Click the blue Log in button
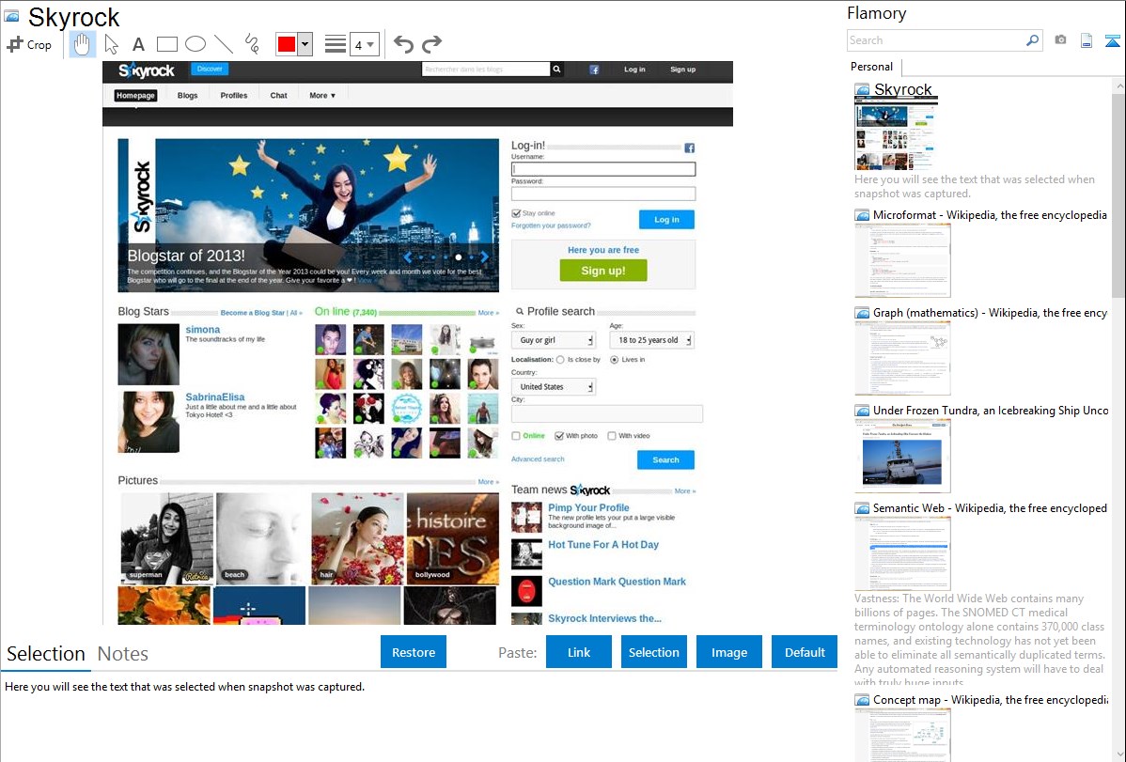1126x762 pixels. [666, 219]
